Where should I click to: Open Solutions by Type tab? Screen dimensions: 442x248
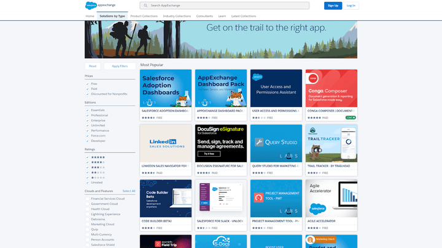[x=112, y=16]
